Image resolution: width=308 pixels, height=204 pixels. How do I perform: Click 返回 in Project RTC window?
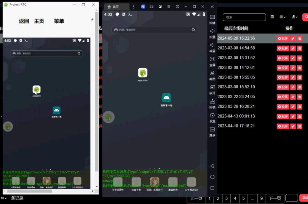coord(24,21)
